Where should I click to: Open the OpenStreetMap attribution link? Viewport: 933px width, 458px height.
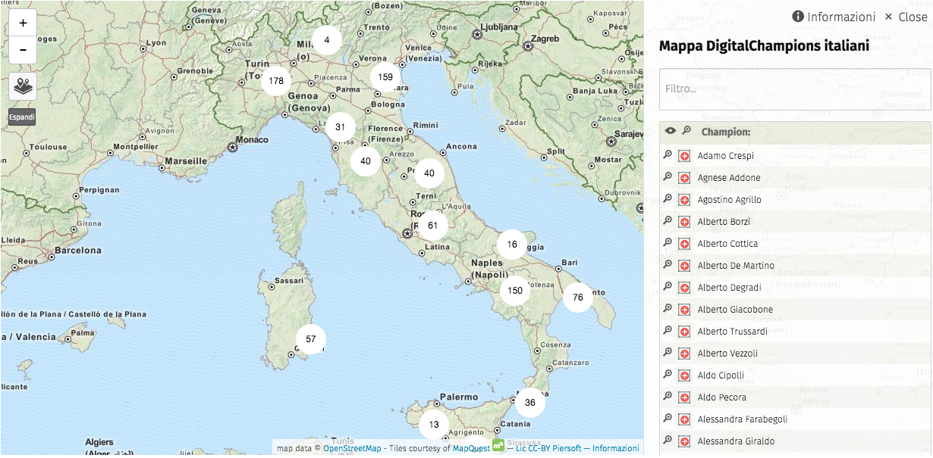pyautogui.click(x=353, y=448)
